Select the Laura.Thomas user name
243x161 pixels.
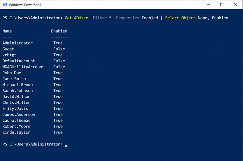point(16,121)
